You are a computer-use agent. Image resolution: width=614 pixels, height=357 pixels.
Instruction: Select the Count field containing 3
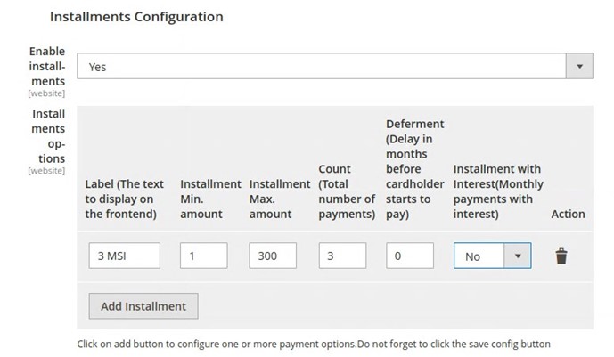(x=342, y=256)
